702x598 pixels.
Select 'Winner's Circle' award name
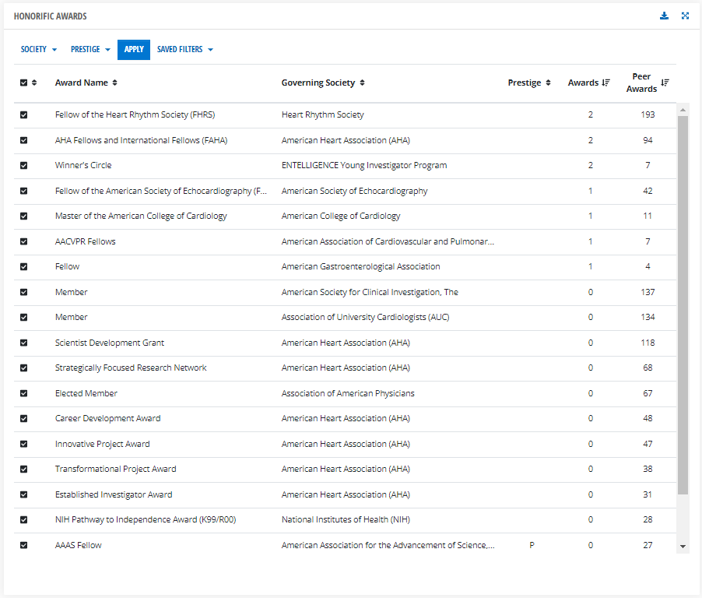[x=83, y=165]
